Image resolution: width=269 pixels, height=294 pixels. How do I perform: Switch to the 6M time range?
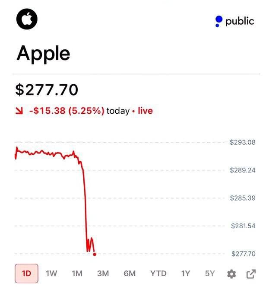130,274
